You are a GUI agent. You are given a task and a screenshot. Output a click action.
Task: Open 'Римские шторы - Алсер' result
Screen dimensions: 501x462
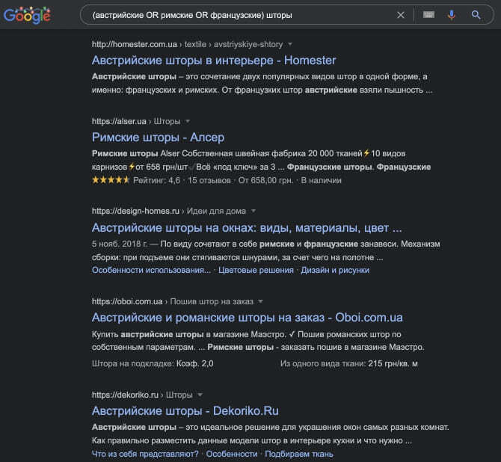158,138
